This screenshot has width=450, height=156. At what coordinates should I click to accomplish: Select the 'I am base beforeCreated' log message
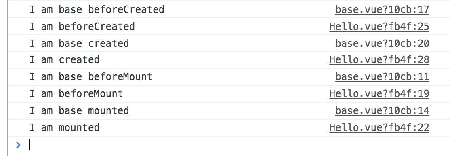coord(97,10)
